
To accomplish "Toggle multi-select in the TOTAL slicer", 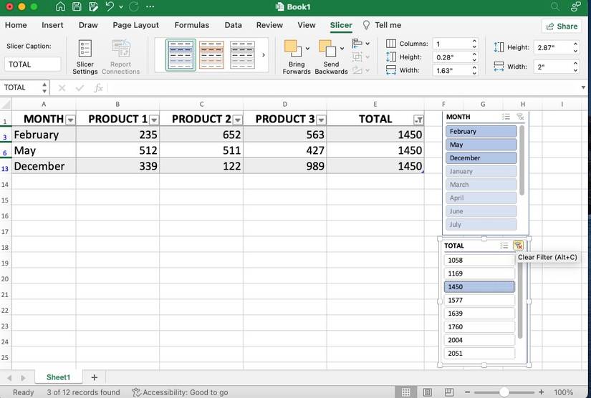I will click(x=504, y=246).
